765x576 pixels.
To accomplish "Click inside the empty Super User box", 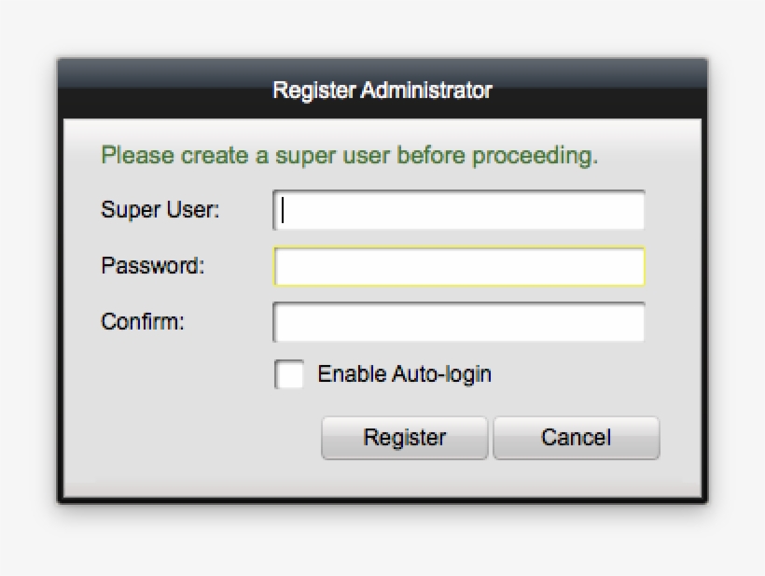I will (x=457, y=210).
